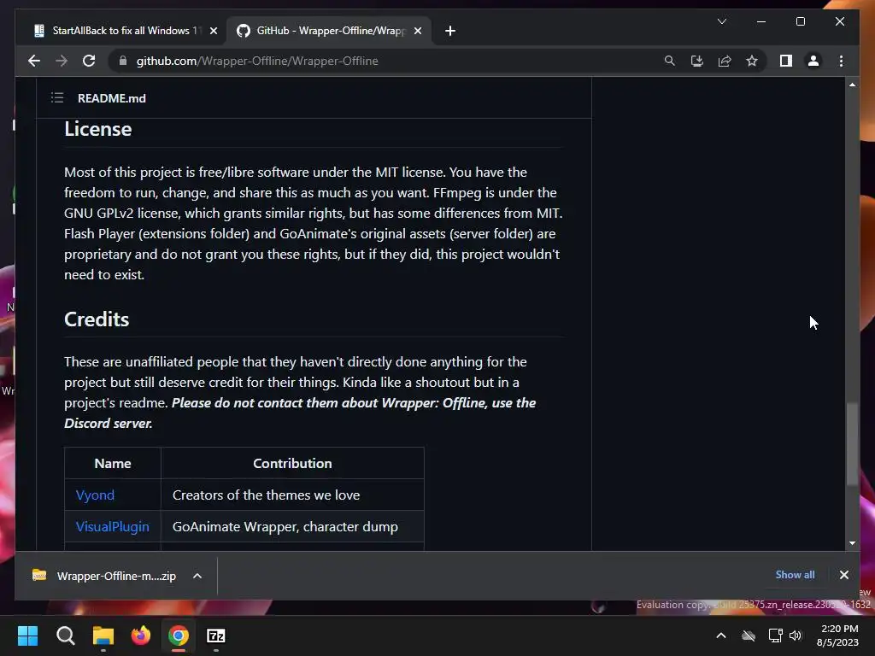Screen dimensions: 875x656
Task: Click the License heading
Action: (97, 129)
